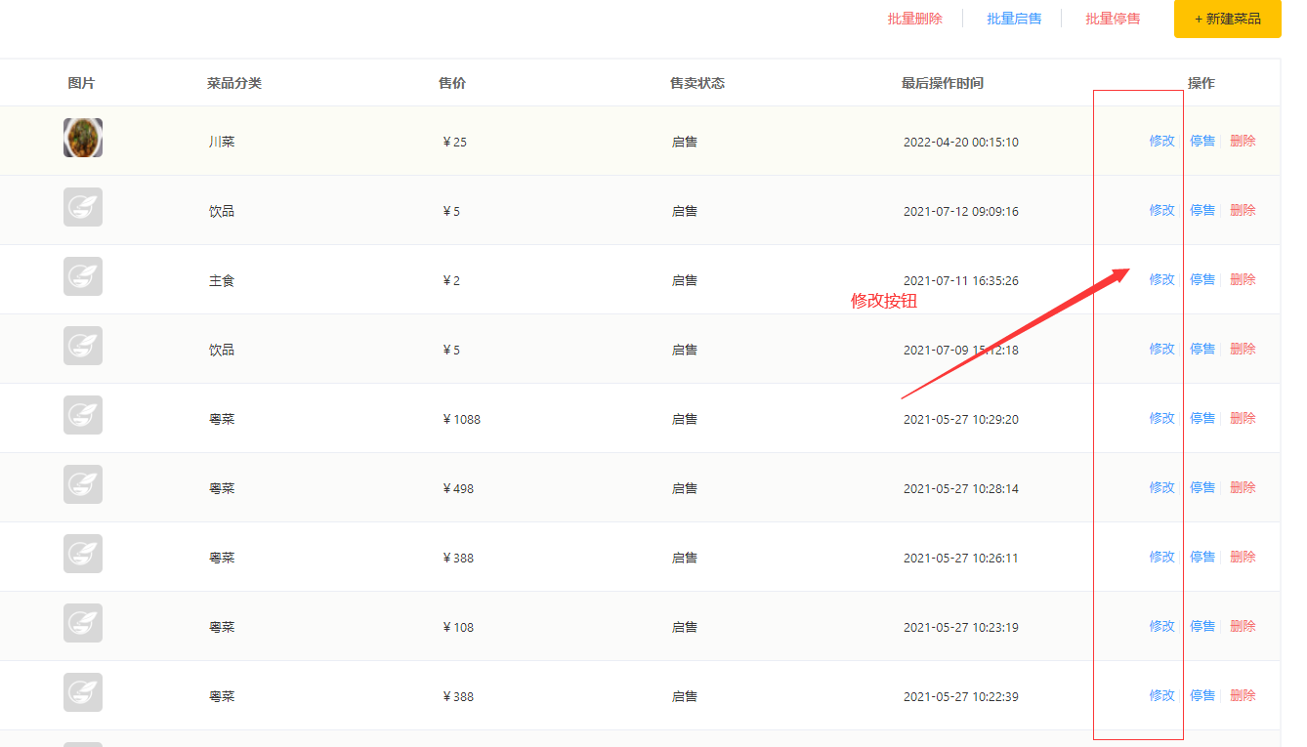Click 删除 on the ¥1088 粤菜 row
1307x747 pixels.
click(1243, 417)
